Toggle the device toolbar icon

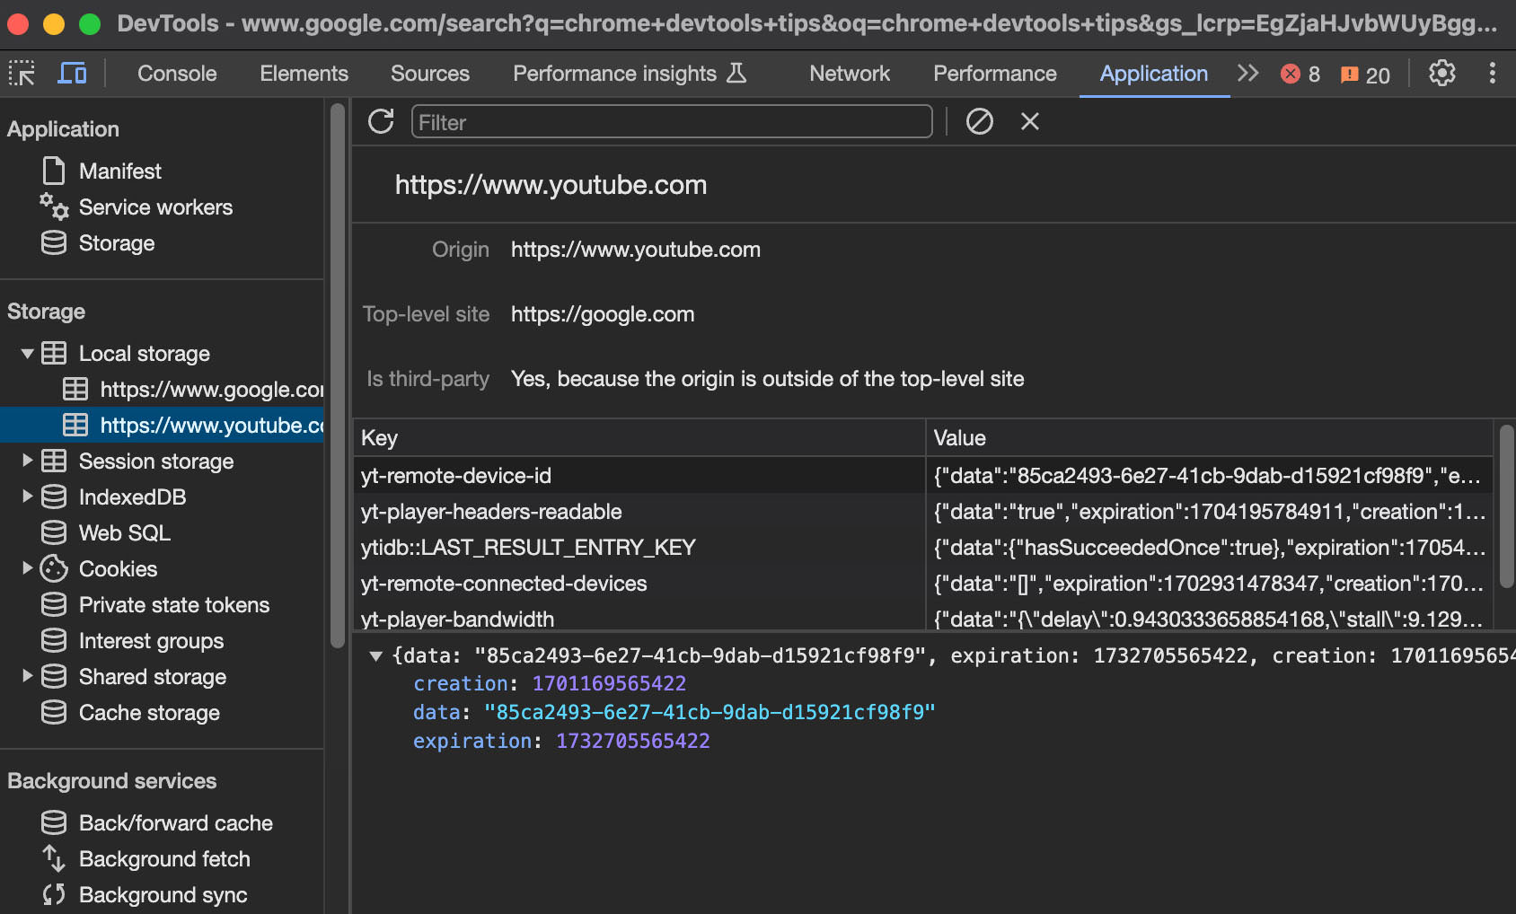coord(72,73)
